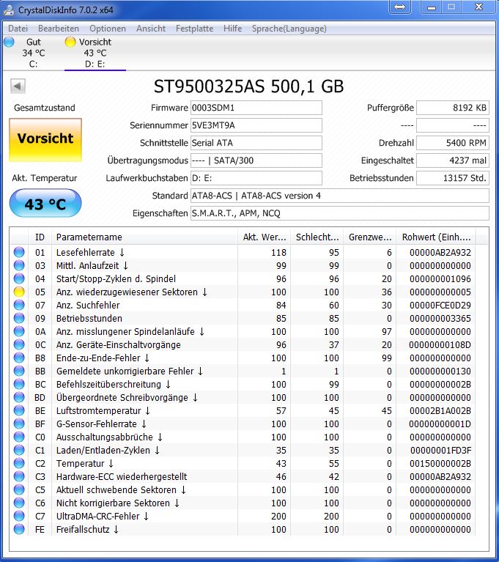Screen dimensions: 499x562
Task: Click the 43 °C temperature button
Action: point(45,204)
